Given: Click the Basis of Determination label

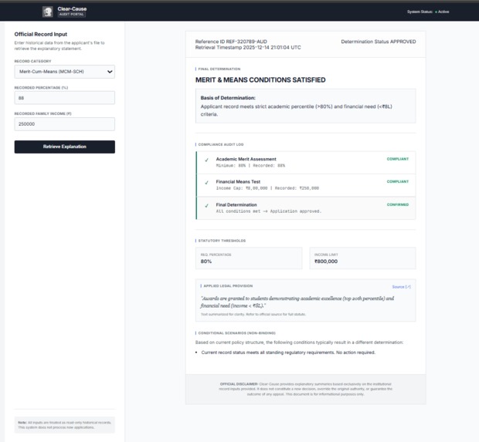Looking at the screenshot, I should [x=228, y=98].
